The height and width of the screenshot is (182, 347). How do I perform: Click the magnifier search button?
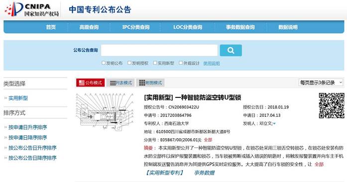231,50
